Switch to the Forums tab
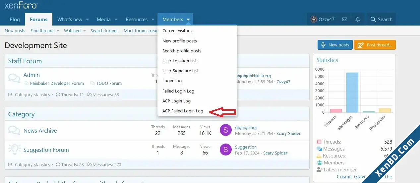The image size is (420, 183). [x=38, y=20]
